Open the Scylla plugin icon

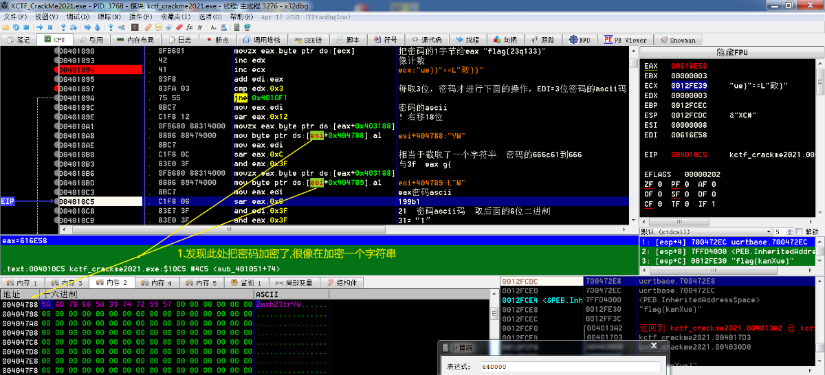pyautogui.click(x=135, y=27)
